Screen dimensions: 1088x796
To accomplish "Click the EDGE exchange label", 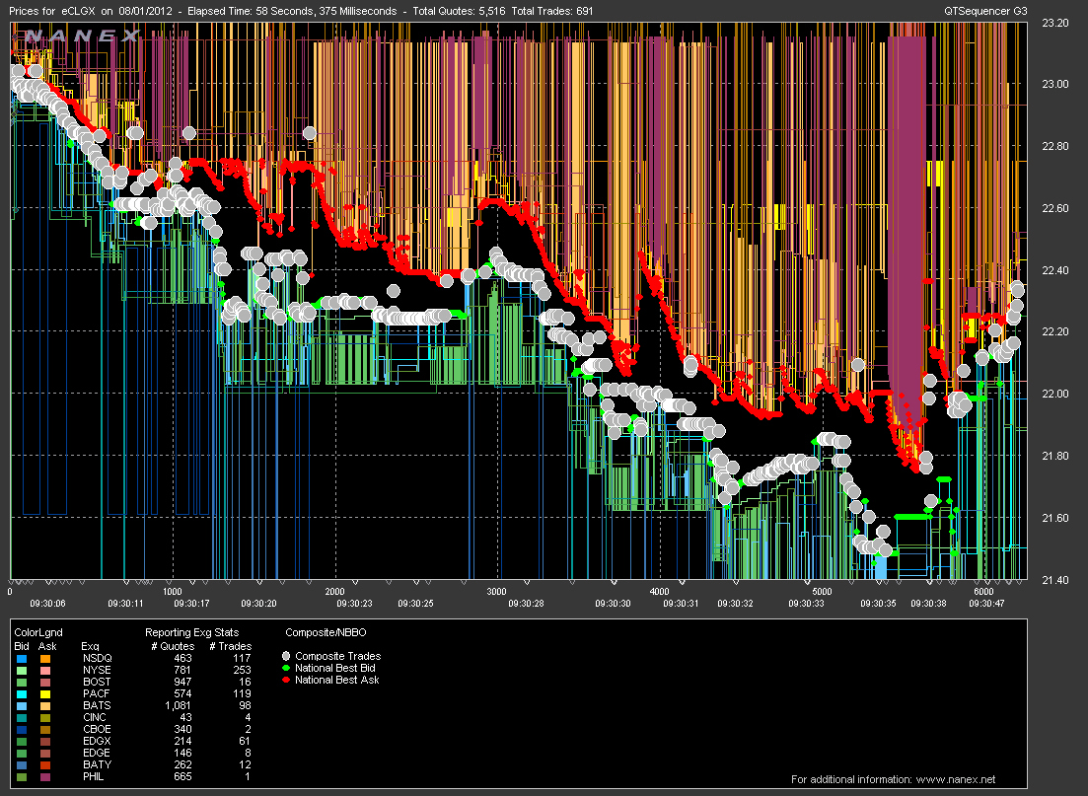I will coord(97,753).
